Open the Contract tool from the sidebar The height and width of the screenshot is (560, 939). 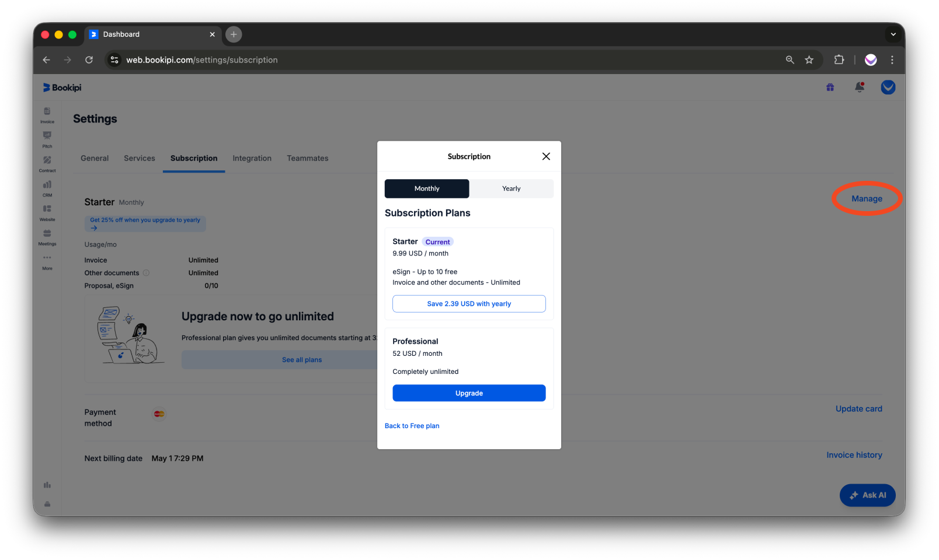pyautogui.click(x=47, y=164)
